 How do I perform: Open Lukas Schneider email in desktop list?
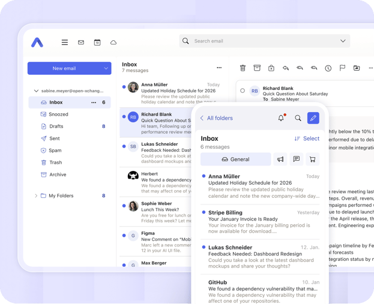(155, 152)
